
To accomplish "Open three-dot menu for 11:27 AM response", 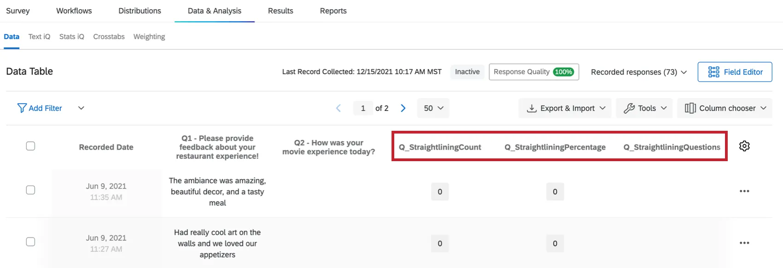I will point(744,243).
